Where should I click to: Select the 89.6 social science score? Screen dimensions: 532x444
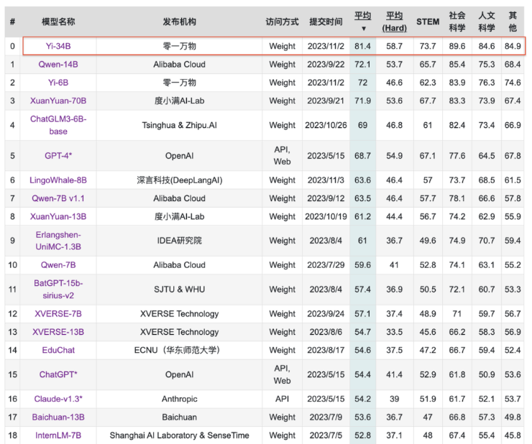click(x=457, y=46)
